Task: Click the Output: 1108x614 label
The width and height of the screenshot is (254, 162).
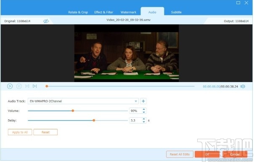Action: [x=236, y=21]
